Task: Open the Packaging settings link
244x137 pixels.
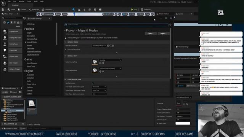Action: tap(30, 48)
